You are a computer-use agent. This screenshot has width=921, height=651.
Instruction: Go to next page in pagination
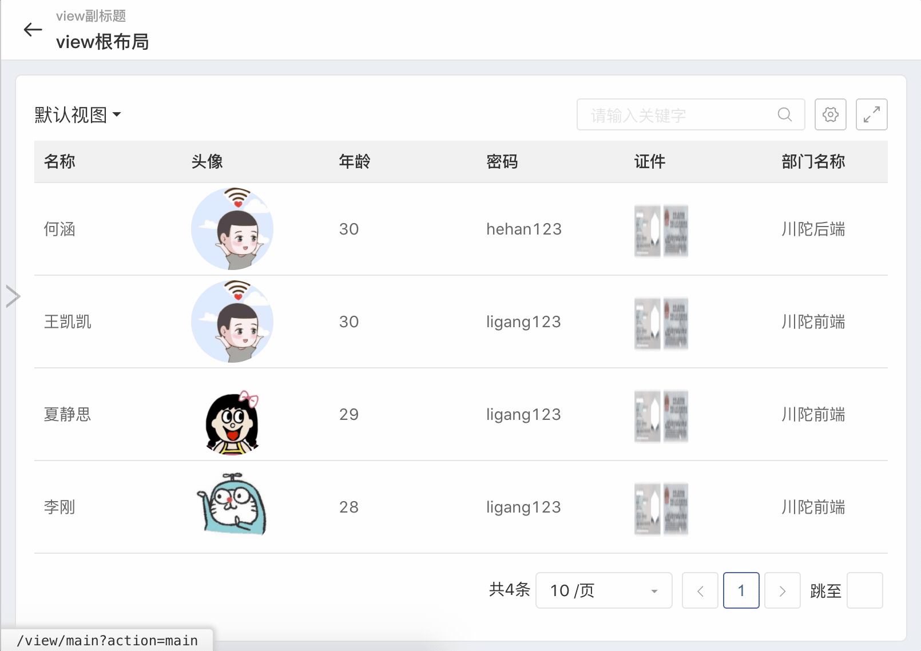783,590
